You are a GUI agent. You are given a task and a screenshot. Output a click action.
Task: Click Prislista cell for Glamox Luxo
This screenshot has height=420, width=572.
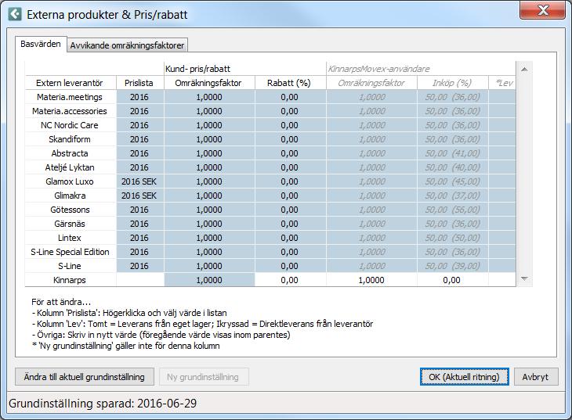[140, 181]
